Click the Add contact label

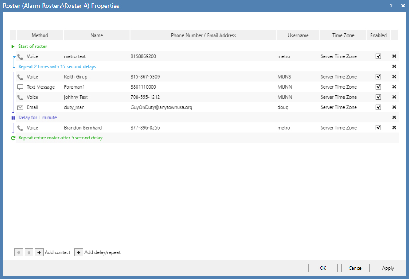pos(57,252)
